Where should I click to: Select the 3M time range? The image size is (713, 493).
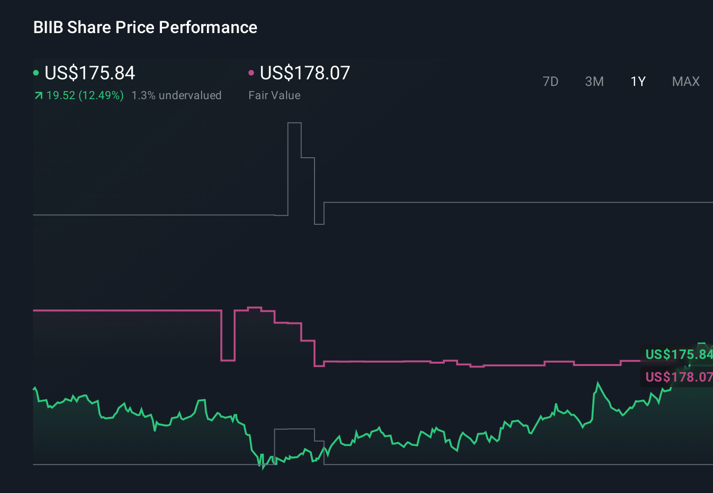coord(594,81)
